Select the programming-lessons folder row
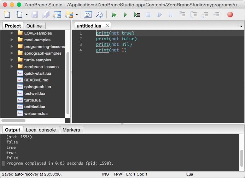The height and width of the screenshot is (178, 245). (41, 47)
